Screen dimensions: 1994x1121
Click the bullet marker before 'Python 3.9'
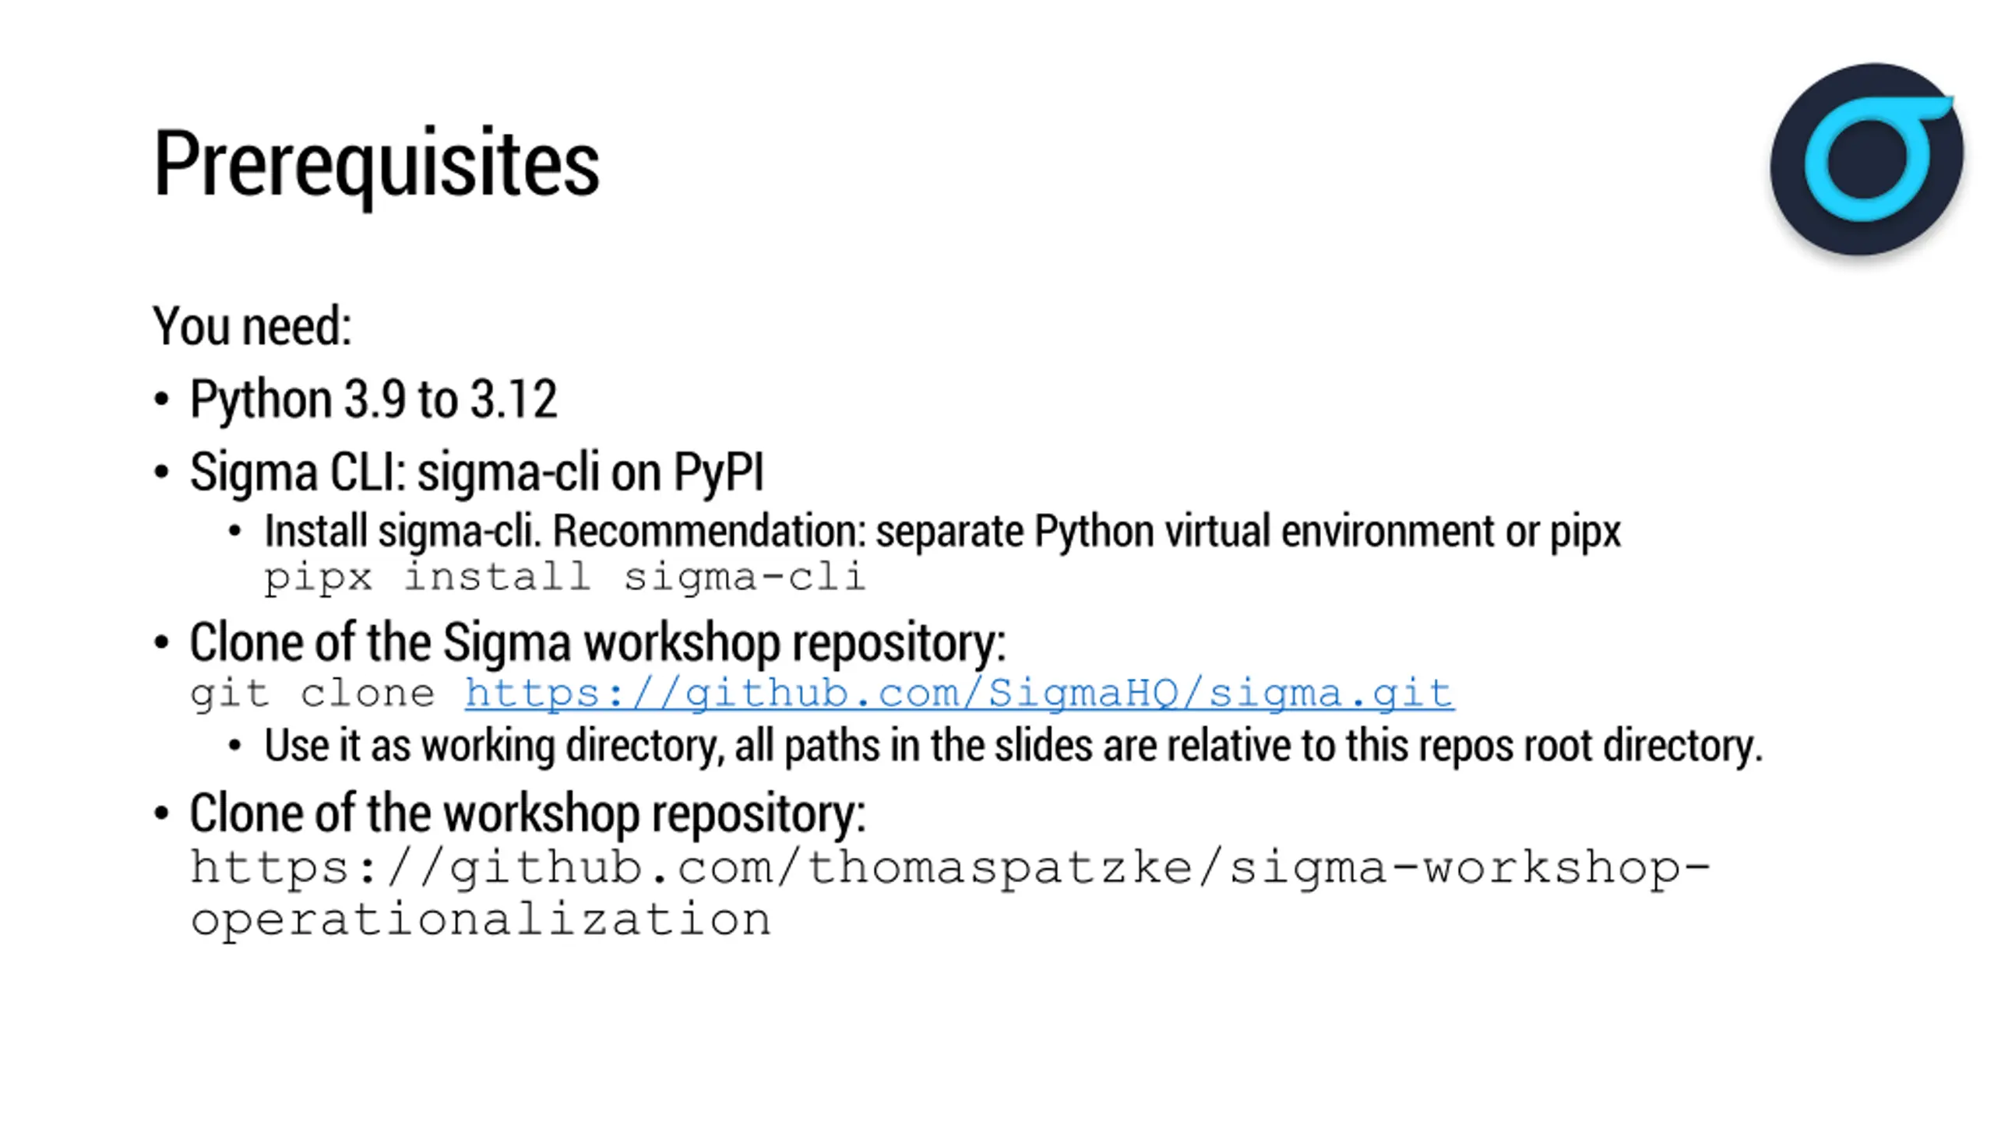[161, 399]
